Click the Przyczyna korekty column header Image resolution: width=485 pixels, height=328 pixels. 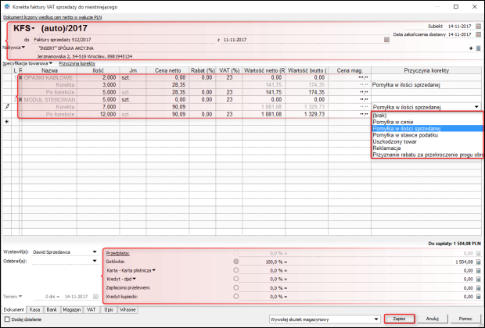click(x=426, y=70)
